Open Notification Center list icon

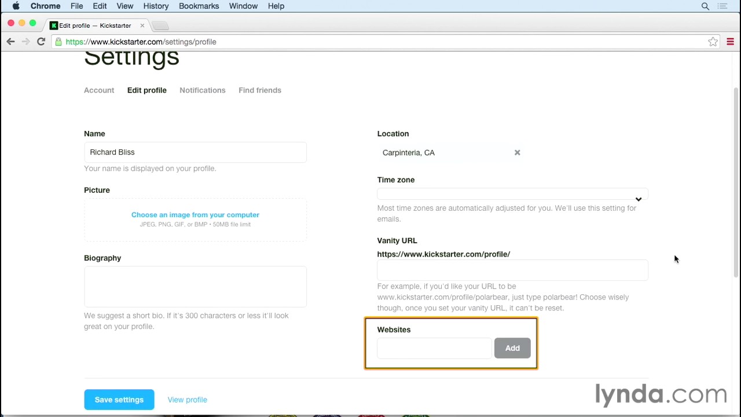(722, 6)
